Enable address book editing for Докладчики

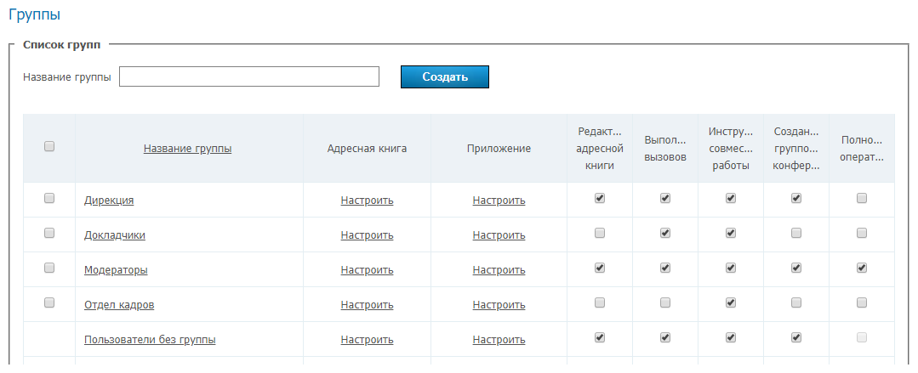pos(600,233)
